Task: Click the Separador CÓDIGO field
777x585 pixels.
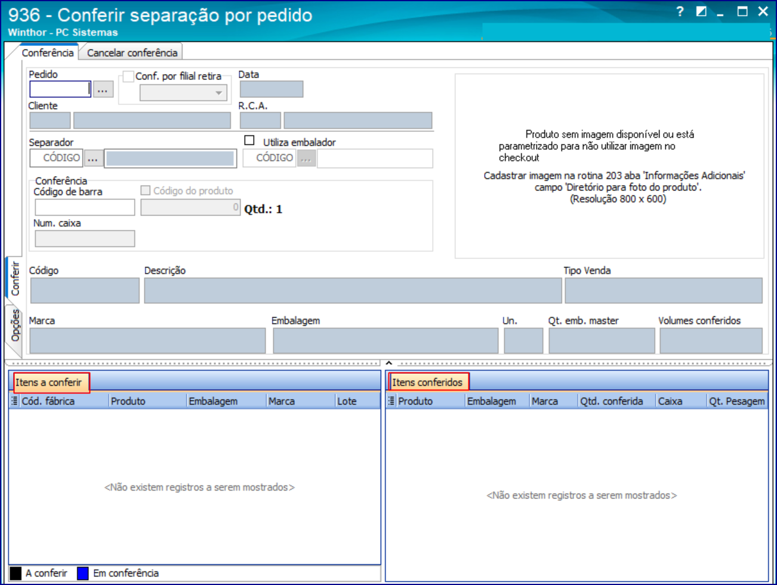Action: point(56,158)
